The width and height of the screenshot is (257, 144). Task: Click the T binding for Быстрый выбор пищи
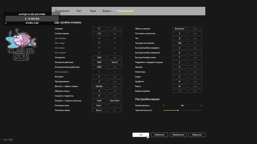pos(179,58)
